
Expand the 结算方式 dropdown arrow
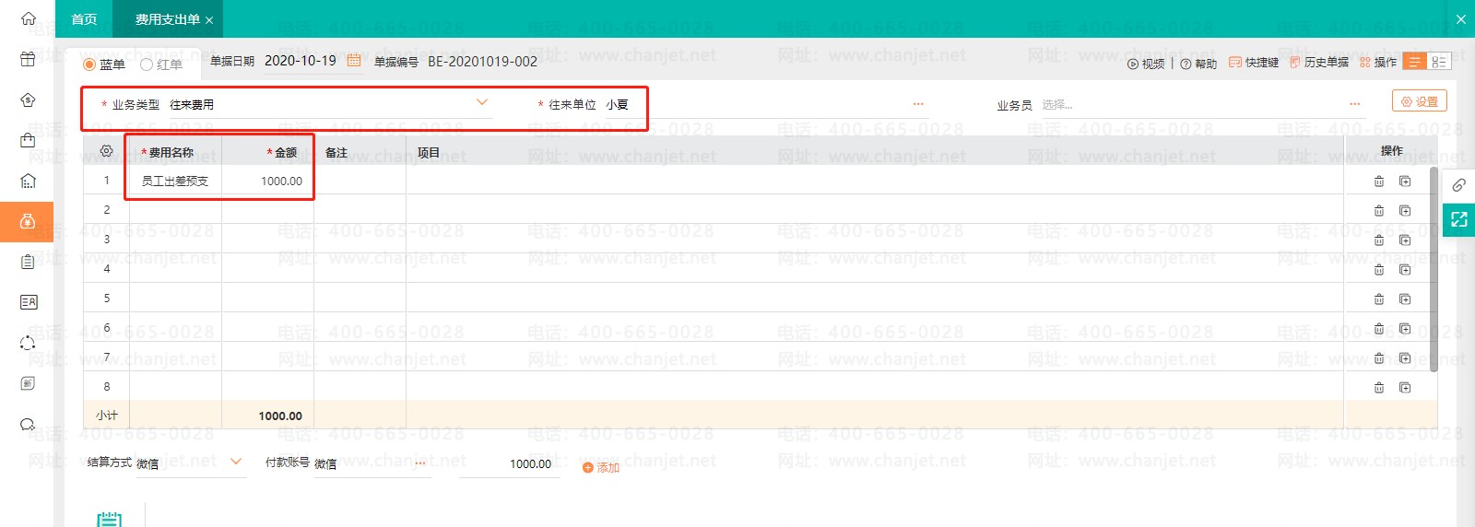coord(236,462)
